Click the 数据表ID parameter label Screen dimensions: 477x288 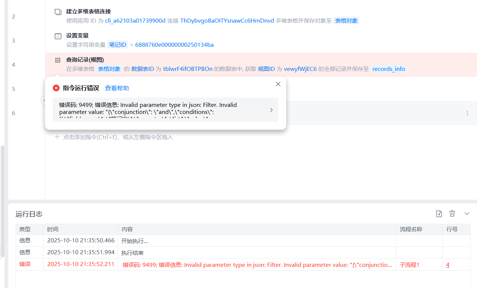point(143,69)
